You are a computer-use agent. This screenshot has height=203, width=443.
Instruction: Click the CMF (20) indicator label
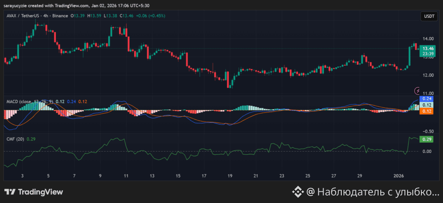tap(15, 139)
